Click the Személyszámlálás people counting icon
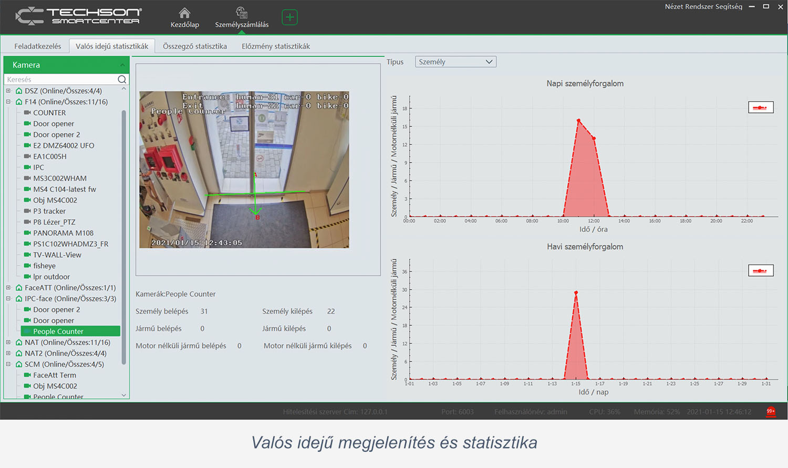This screenshot has width=788, height=468. (x=242, y=13)
